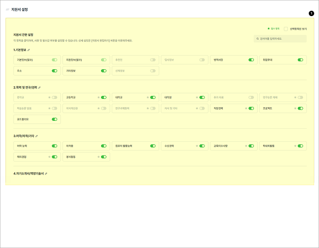Select the 대학교 item card

point(135,97)
